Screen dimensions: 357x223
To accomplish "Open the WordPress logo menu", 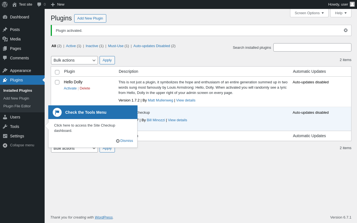I will tap(5, 4).
